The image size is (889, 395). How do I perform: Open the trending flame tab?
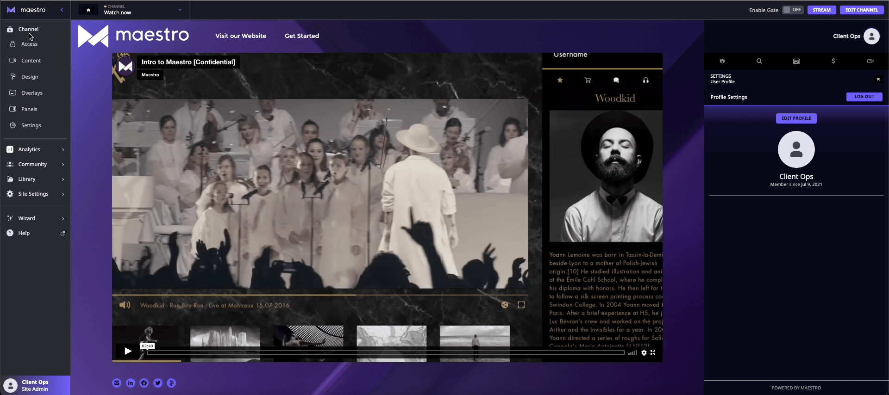click(x=722, y=61)
